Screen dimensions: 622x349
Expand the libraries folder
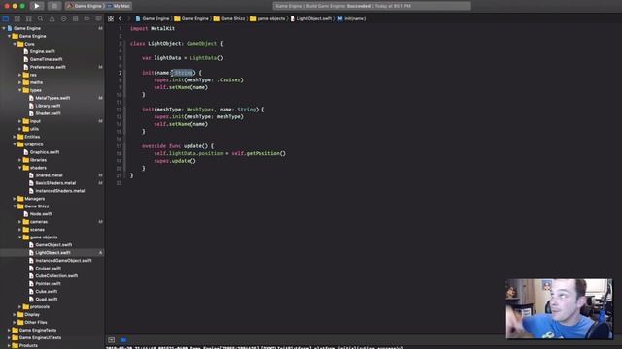coord(20,160)
